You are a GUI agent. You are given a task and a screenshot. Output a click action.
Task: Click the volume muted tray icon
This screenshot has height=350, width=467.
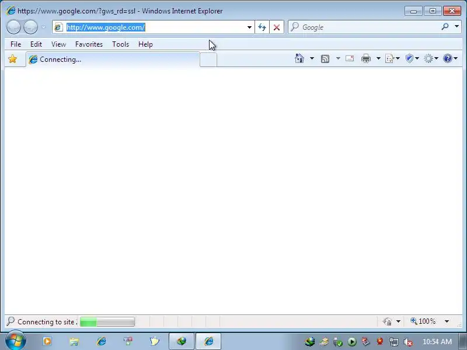(x=407, y=342)
